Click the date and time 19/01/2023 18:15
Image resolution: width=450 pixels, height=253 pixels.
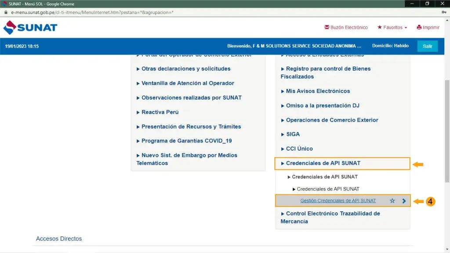22,46
